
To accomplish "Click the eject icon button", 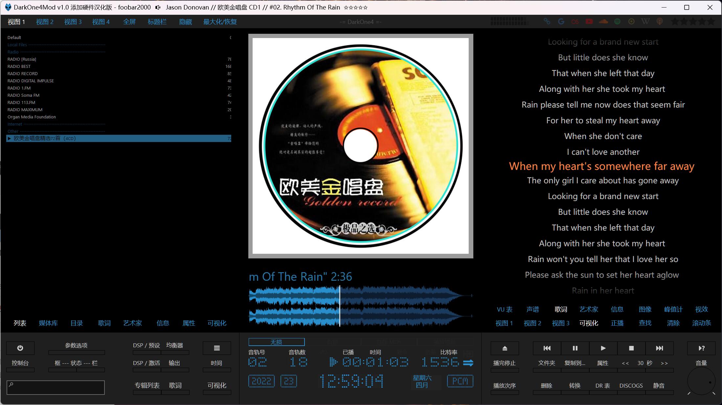I will click(505, 348).
